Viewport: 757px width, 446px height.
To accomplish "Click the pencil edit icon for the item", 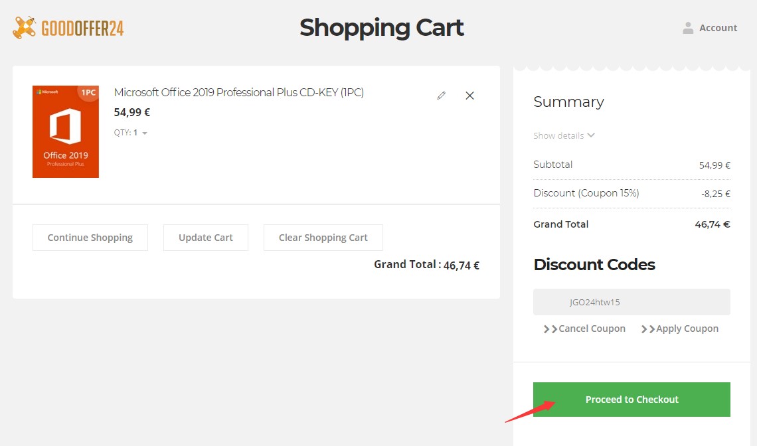I will (442, 96).
